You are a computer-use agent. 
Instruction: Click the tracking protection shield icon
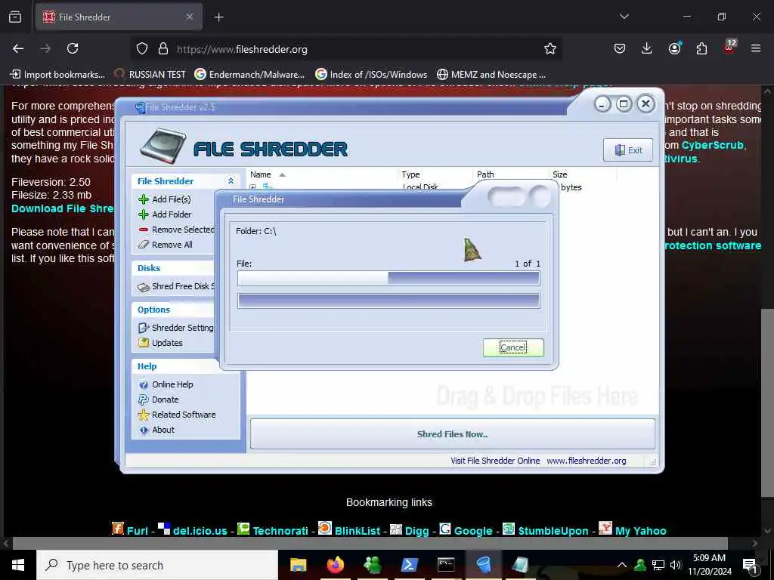click(142, 48)
